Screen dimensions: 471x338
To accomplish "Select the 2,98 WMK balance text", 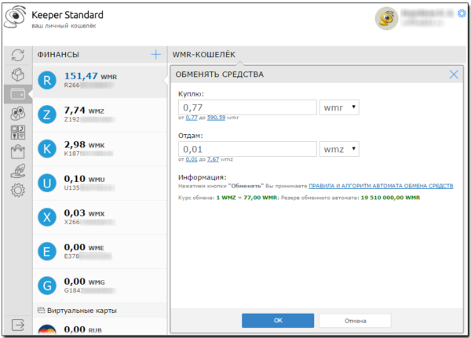I will (x=85, y=144).
